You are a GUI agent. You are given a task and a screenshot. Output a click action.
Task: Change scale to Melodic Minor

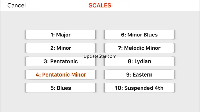click(x=139, y=48)
